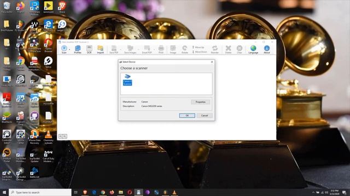The width and height of the screenshot is (350, 196).
Task: Open the Language globe icon
Action: tap(253, 50)
